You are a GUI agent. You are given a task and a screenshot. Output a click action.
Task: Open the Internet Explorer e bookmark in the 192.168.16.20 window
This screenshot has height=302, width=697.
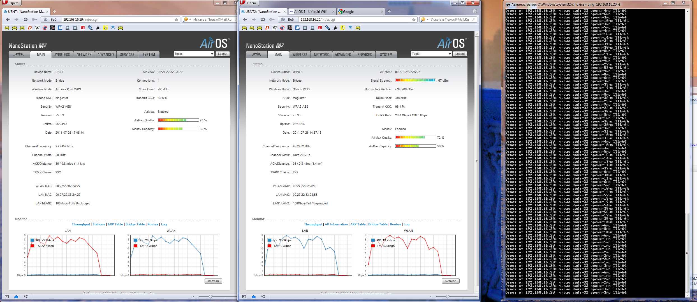point(282,28)
